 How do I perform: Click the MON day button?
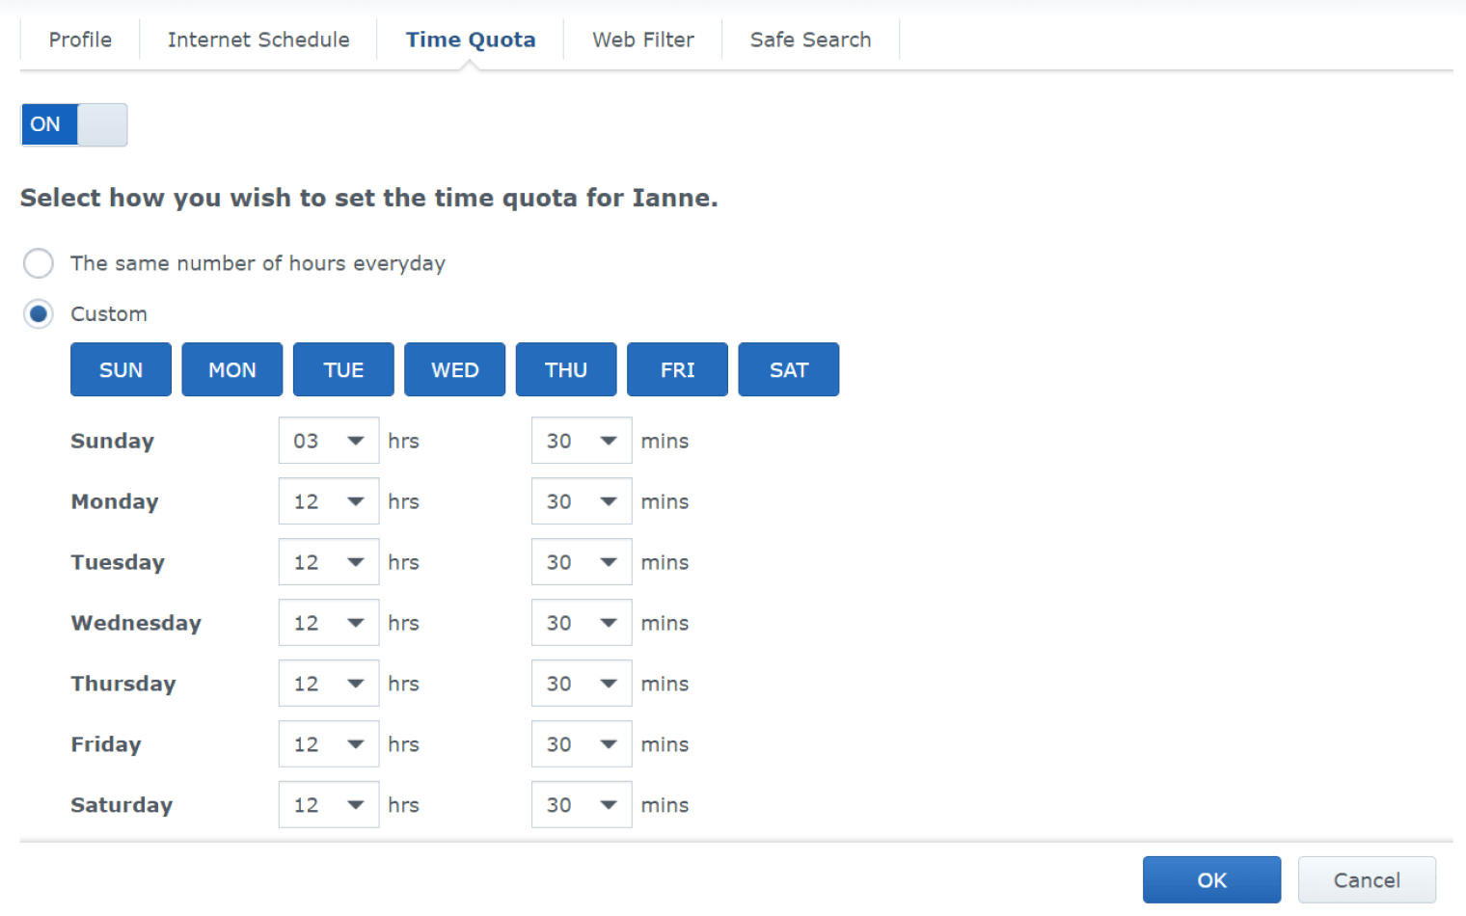pos(231,370)
